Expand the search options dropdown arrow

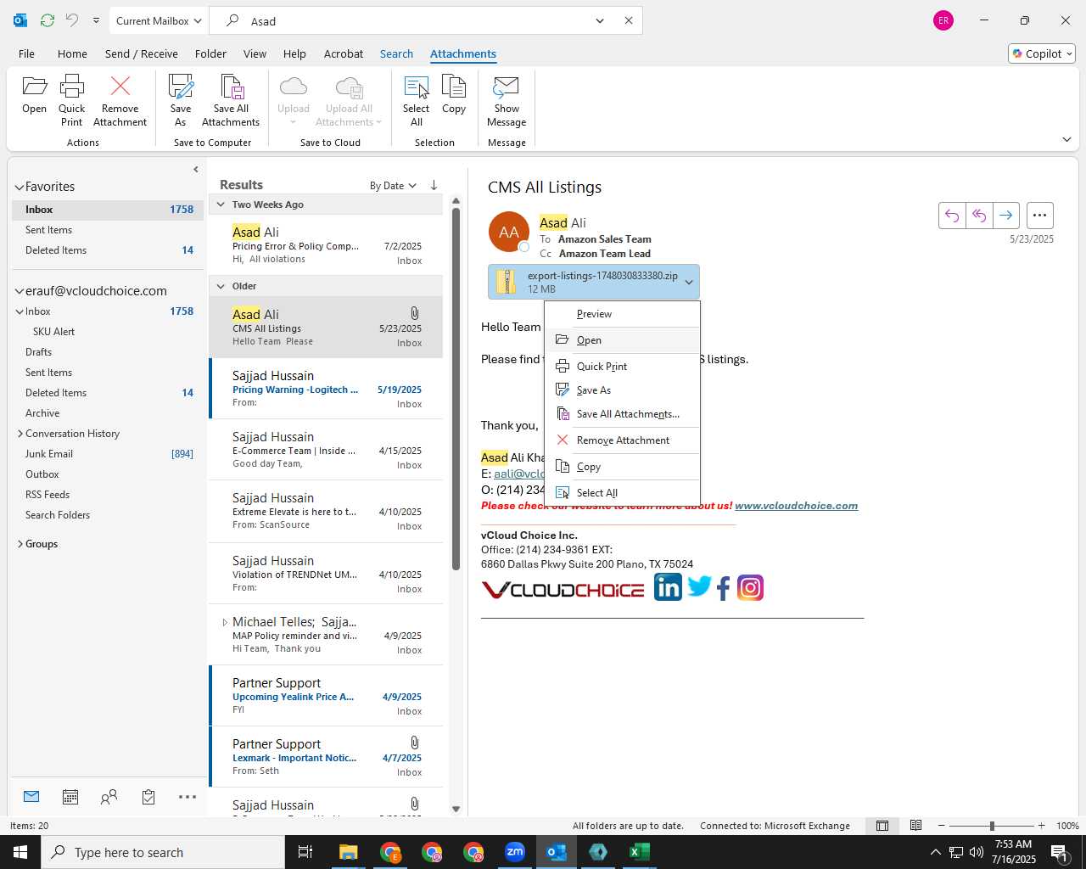pos(600,20)
